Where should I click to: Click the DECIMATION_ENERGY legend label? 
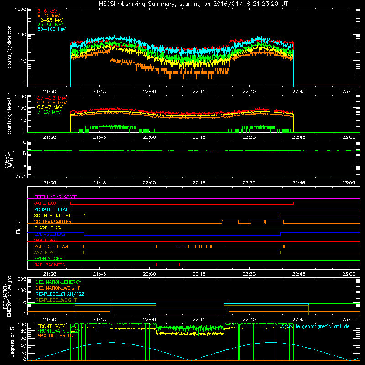(x=58, y=282)
